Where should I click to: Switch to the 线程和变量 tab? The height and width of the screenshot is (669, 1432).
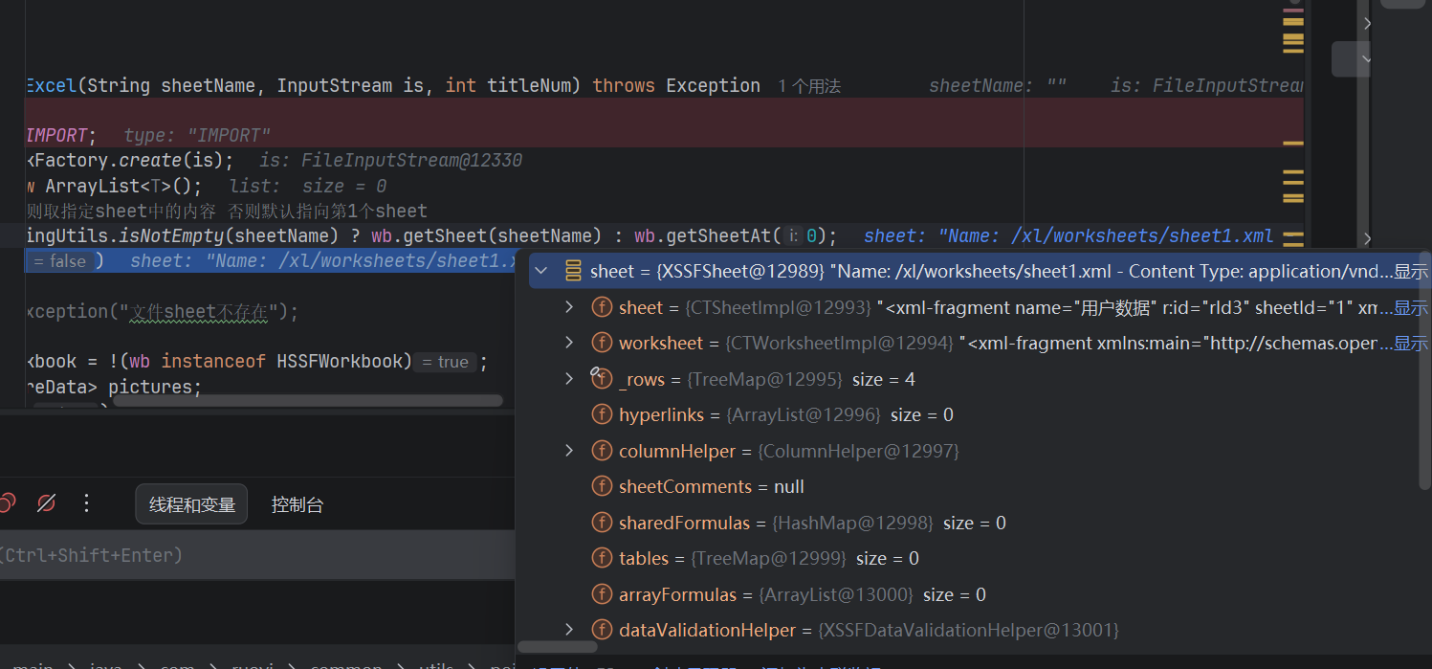[x=191, y=504]
